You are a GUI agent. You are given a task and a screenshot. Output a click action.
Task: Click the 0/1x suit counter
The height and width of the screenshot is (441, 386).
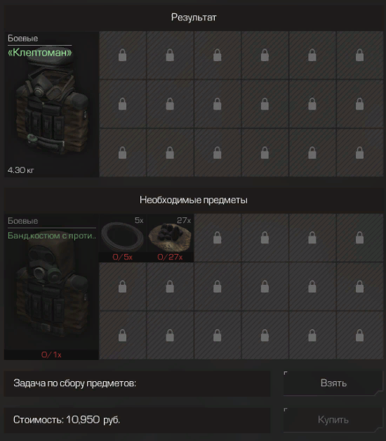(51, 354)
